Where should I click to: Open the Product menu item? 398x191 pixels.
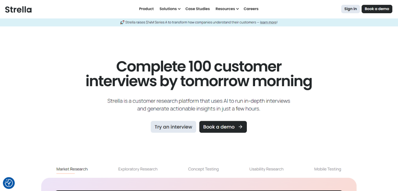click(146, 9)
